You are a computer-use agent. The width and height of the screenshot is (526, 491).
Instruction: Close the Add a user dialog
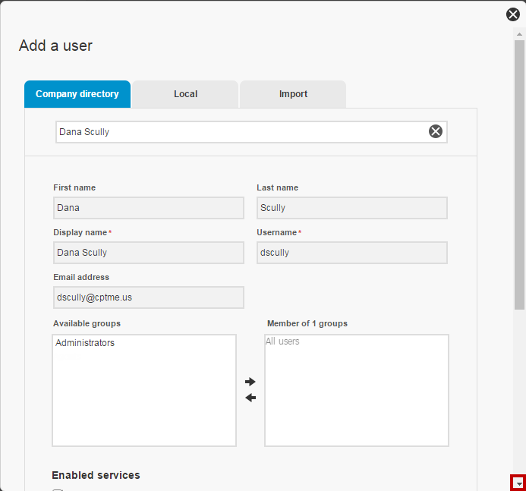(512, 14)
